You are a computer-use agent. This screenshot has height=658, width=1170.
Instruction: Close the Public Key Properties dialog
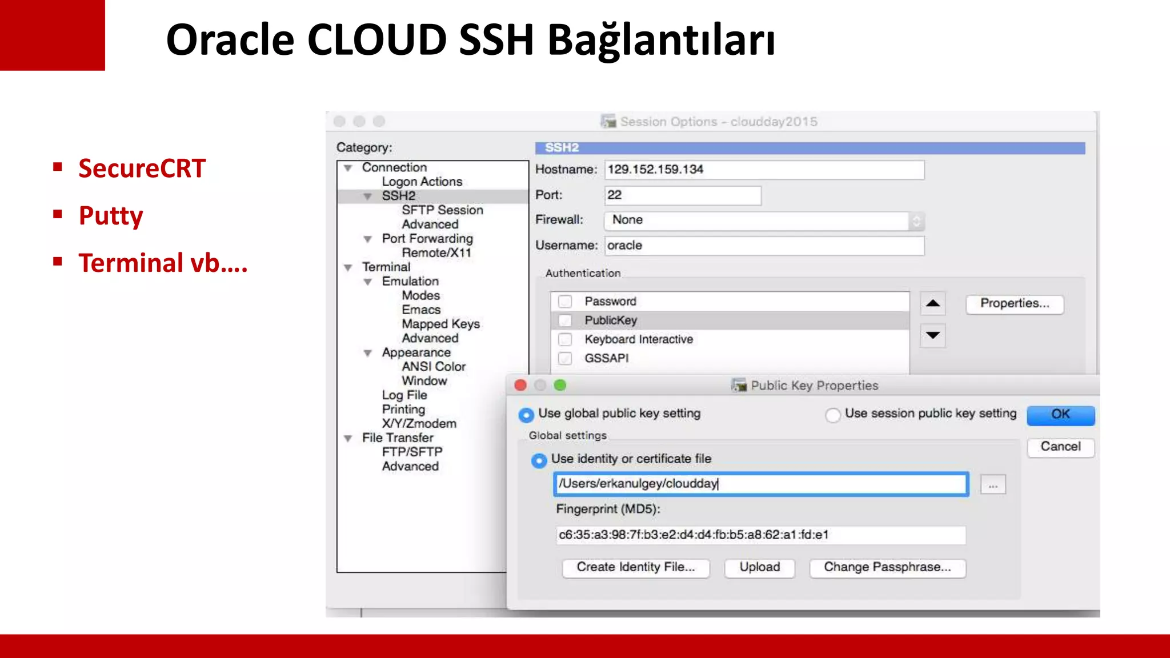tap(520, 386)
